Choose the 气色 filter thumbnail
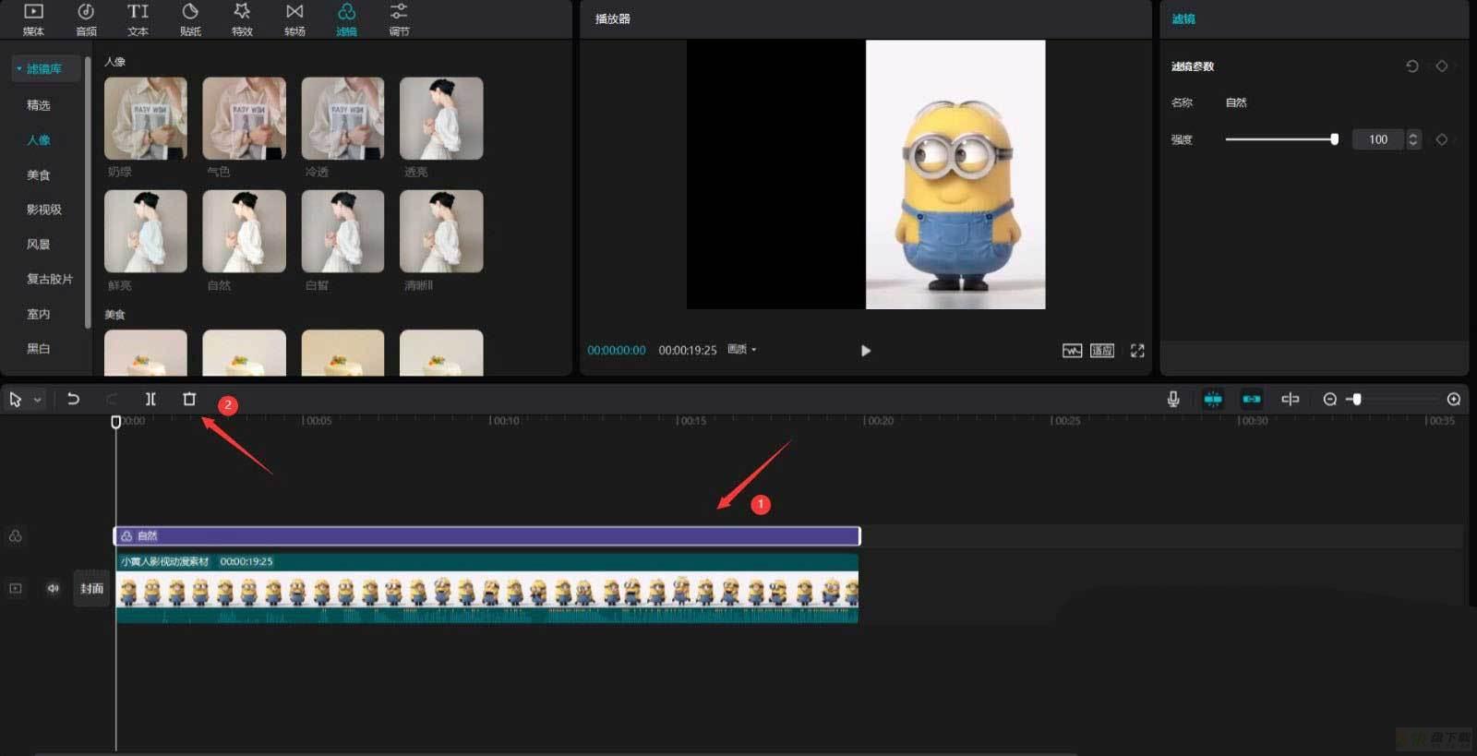 click(244, 118)
